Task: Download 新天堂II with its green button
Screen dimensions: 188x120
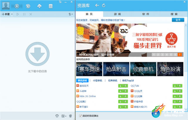Action: coord(123,107)
